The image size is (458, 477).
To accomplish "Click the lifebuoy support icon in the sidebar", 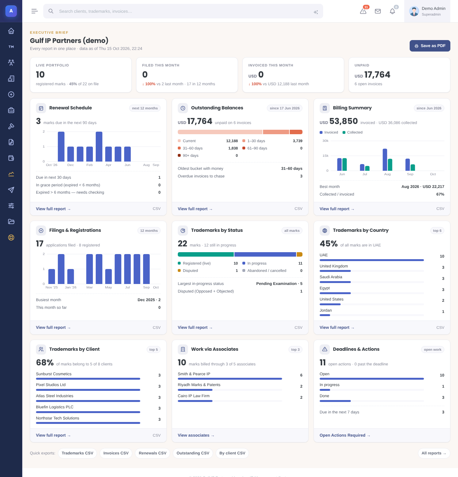I will pos(11,238).
